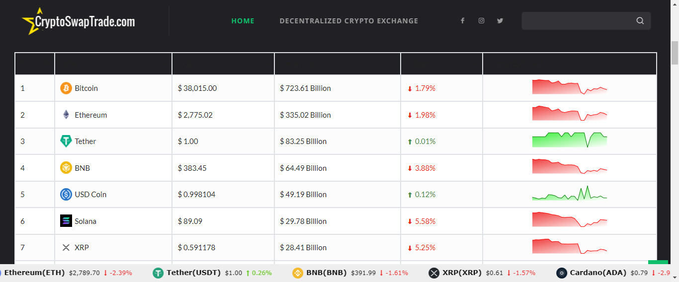The width and height of the screenshot is (679, 282).
Task: Select the Tether name in table
Action: tap(85, 141)
